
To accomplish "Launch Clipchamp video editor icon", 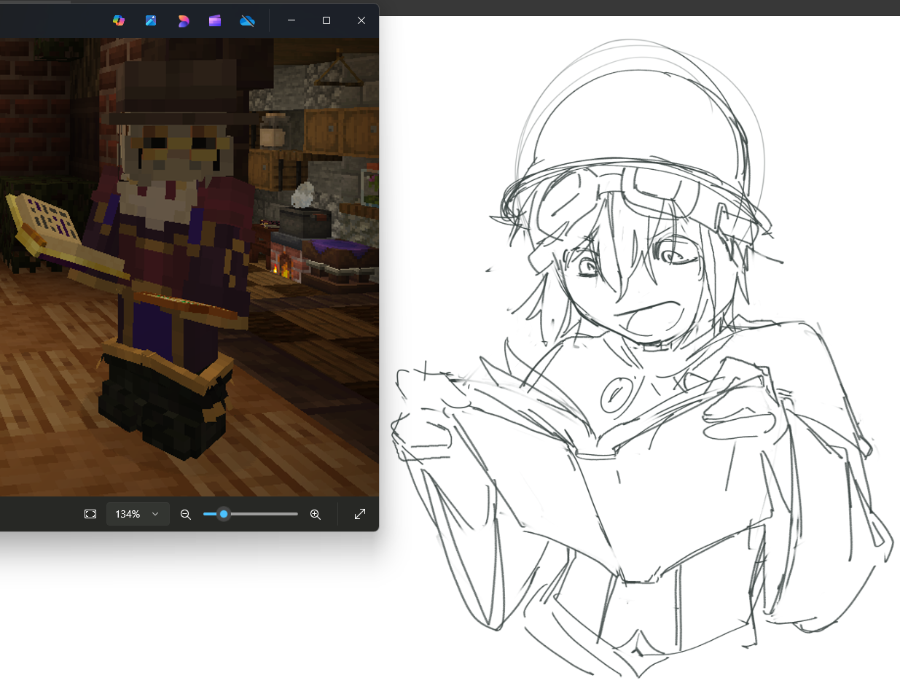I will click(215, 20).
